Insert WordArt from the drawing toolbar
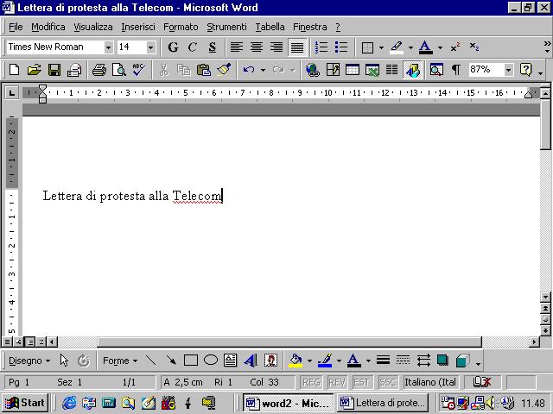Image resolution: width=553 pixels, height=414 pixels. pyautogui.click(x=251, y=361)
